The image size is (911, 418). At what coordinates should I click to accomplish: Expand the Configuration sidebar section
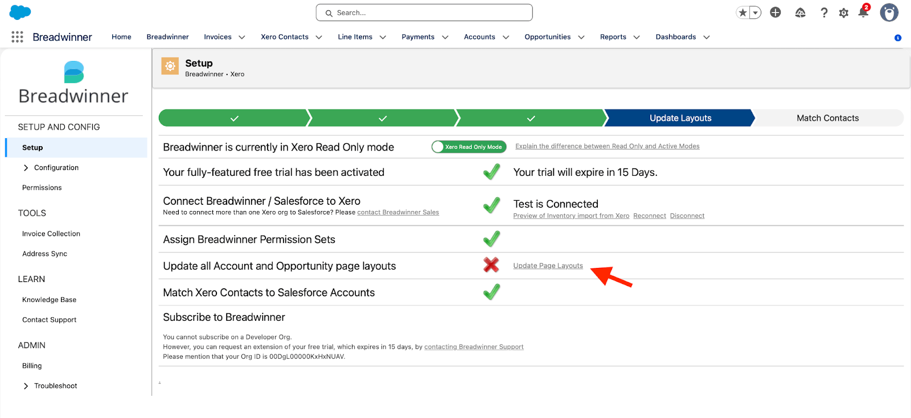coord(26,168)
